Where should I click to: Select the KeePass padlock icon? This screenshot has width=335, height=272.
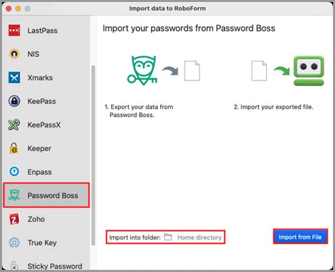[x=14, y=101]
